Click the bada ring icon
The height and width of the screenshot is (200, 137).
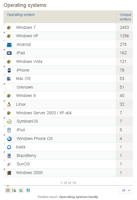pos(9,147)
